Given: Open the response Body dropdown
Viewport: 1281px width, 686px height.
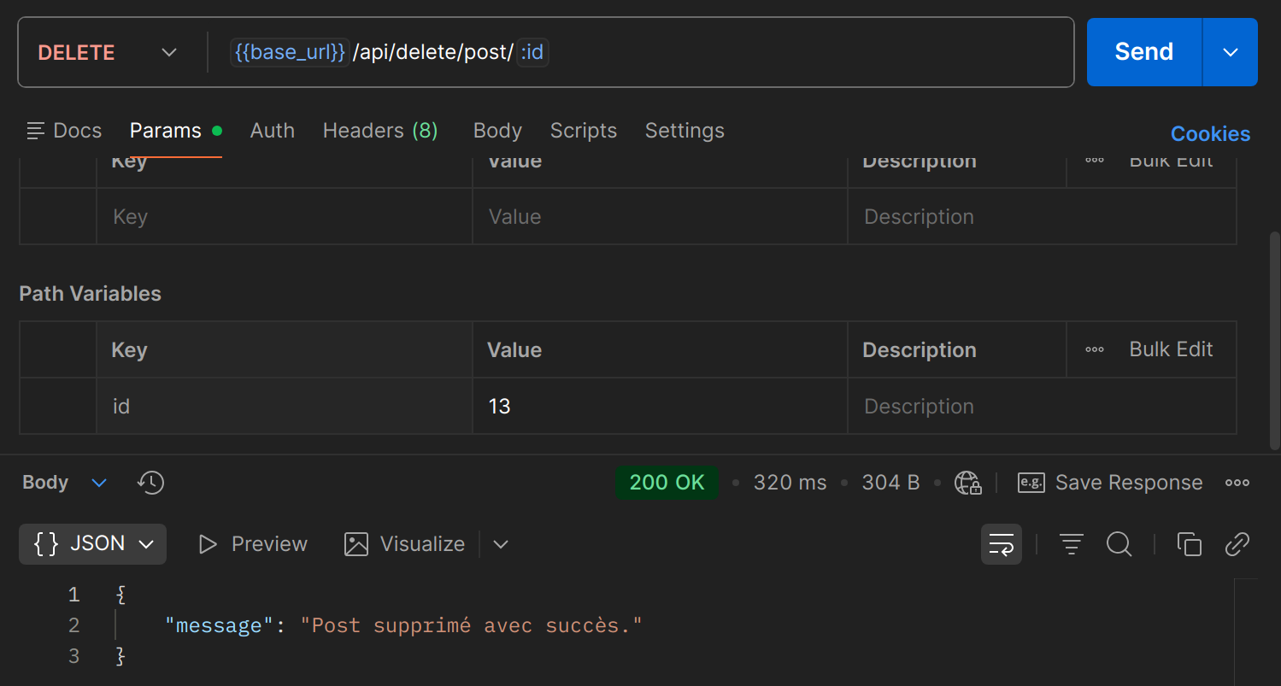Looking at the screenshot, I should coord(64,483).
